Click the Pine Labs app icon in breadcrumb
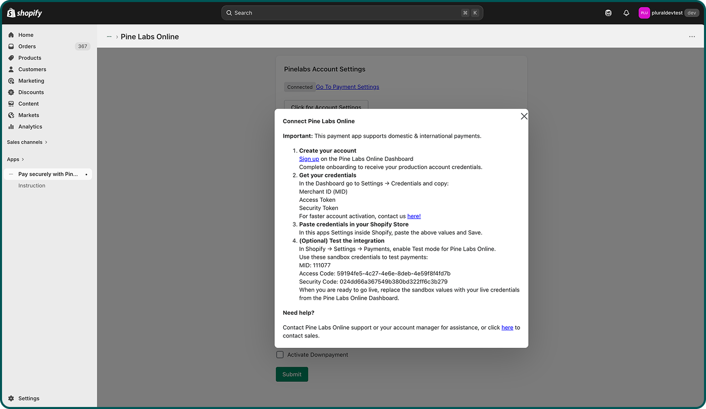Viewport: 706px width, 409px height. (x=109, y=37)
